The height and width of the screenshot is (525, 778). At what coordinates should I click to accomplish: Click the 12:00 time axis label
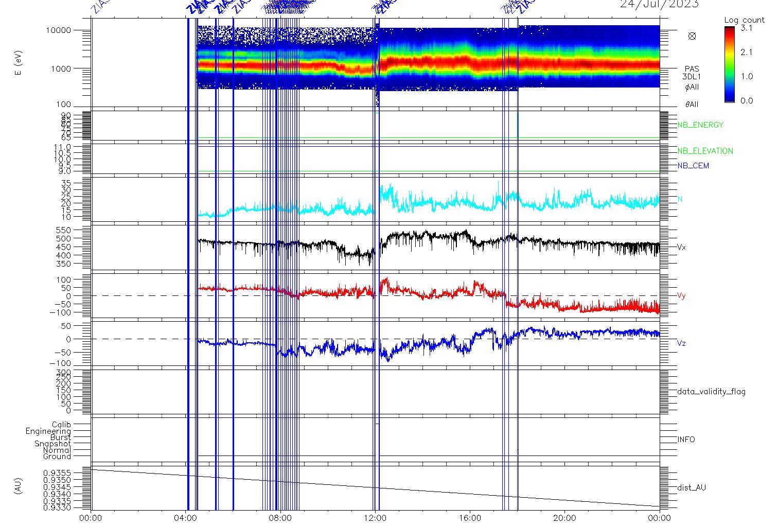pyautogui.click(x=376, y=518)
